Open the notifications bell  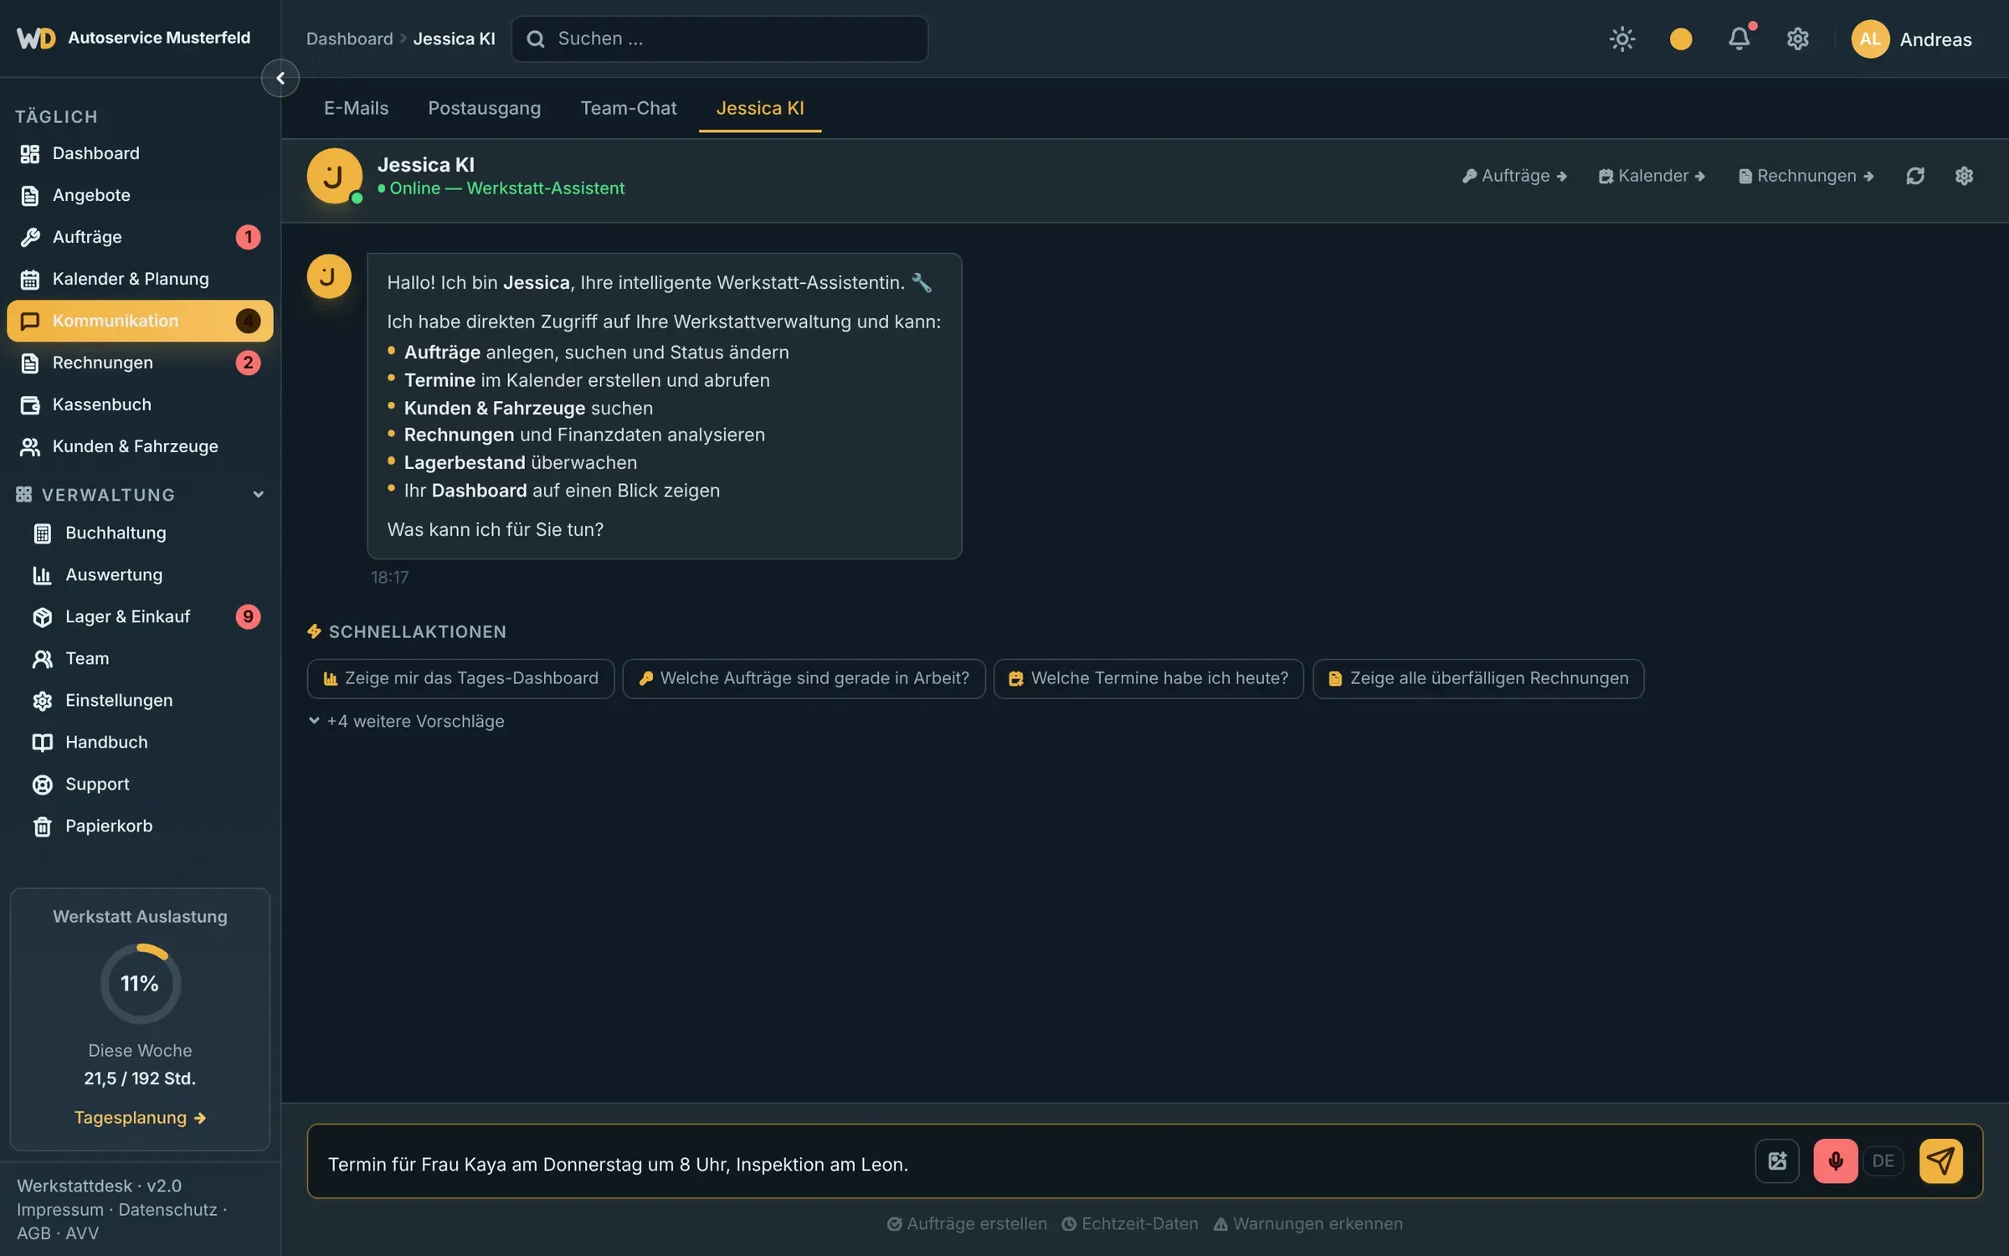pyautogui.click(x=1739, y=39)
